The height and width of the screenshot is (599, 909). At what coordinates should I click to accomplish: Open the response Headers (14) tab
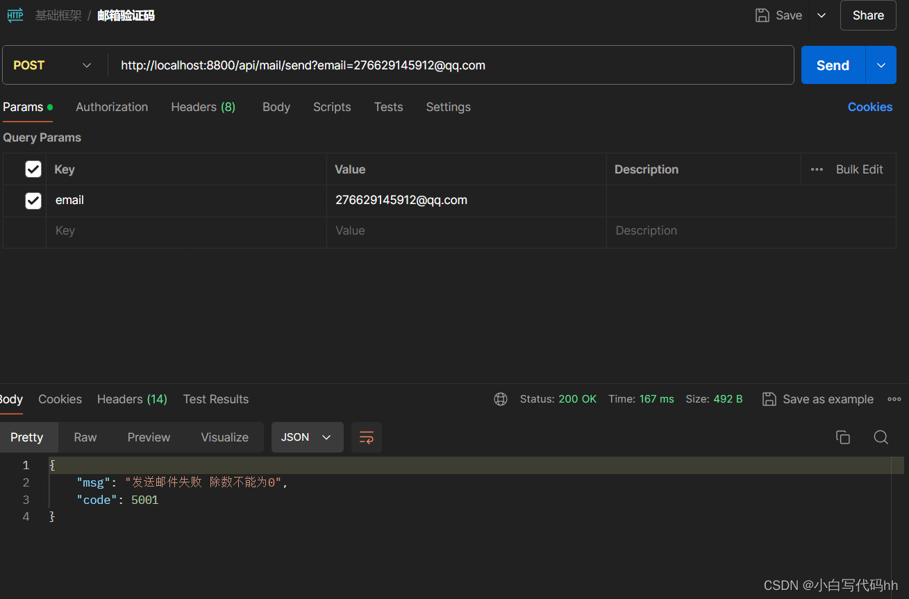point(132,399)
